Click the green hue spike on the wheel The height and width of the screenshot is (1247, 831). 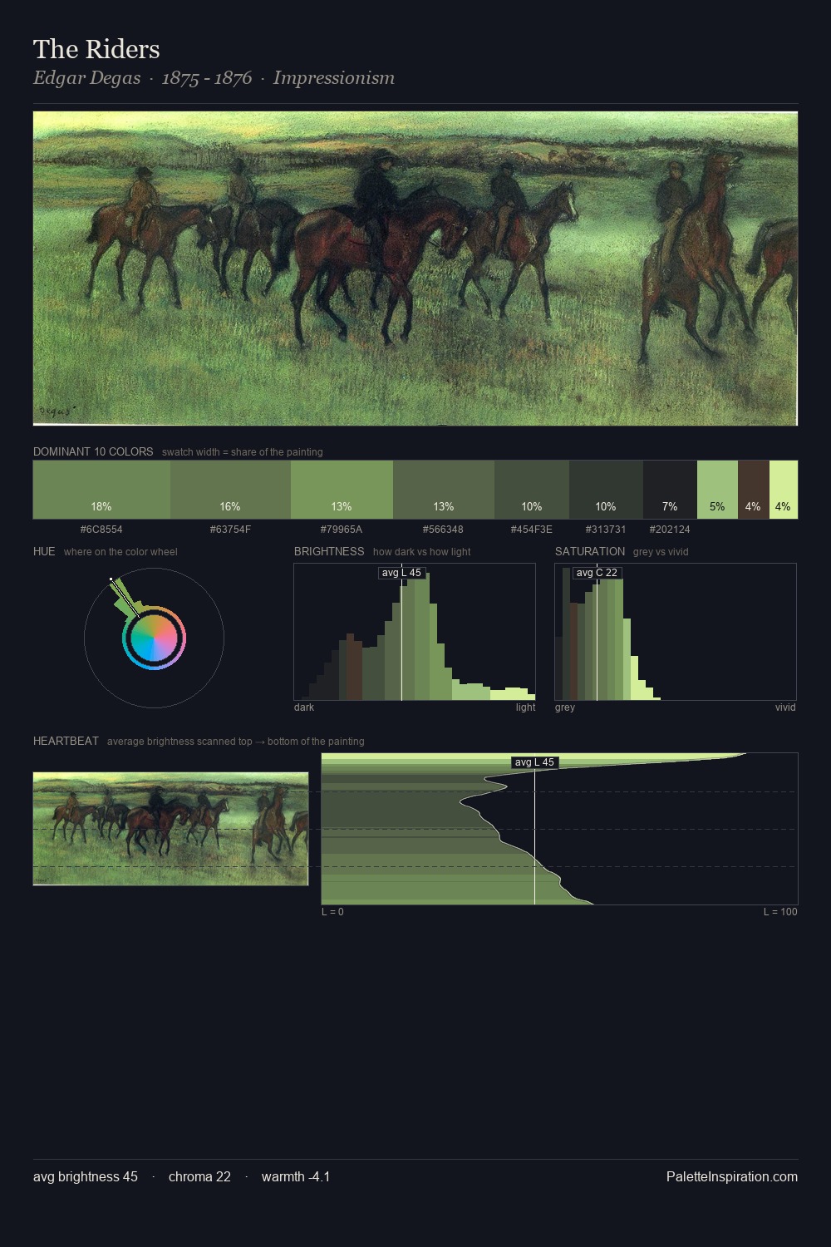[x=125, y=599]
